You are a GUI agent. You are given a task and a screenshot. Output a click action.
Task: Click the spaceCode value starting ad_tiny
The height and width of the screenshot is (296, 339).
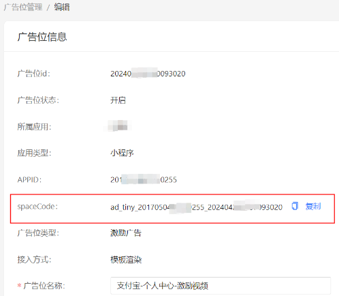tap(197, 207)
